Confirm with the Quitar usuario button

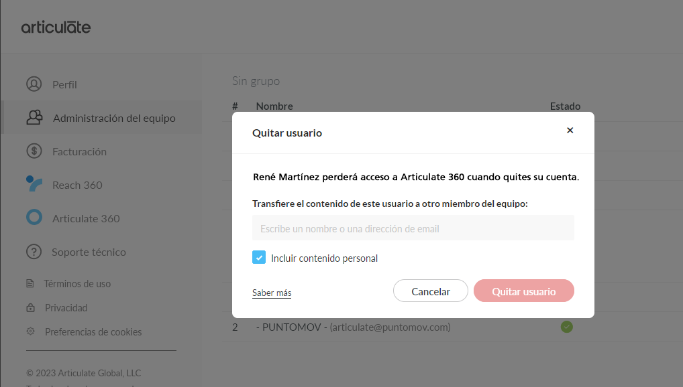(x=523, y=291)
